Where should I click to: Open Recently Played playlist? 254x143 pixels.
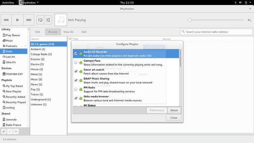pyautogui.click(x=14, y=102)
